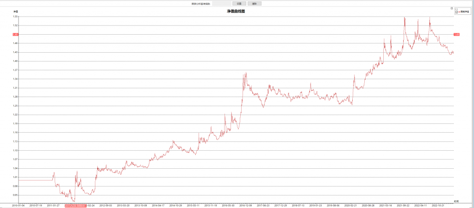Click the red 1.49 marker on left axis
This screenshot has height=208, width=474.
coord(15,34)
